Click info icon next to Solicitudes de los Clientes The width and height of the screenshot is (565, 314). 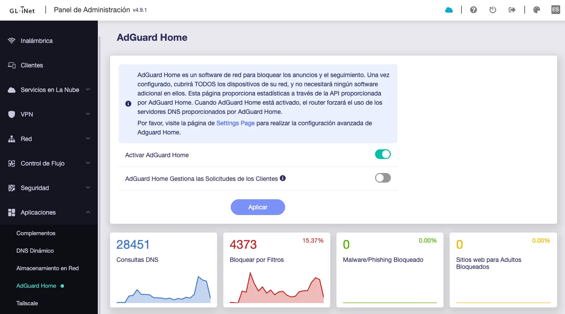tap(283, 178)
